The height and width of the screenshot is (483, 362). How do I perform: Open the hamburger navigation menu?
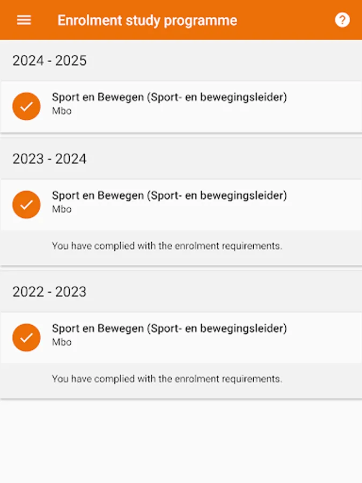point(24,20)
